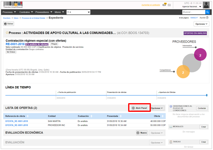Click the Abrir Panel button
This screenshot has width=213, height=150.
140,108
